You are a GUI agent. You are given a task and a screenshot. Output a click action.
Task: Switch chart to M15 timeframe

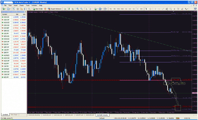118,9
